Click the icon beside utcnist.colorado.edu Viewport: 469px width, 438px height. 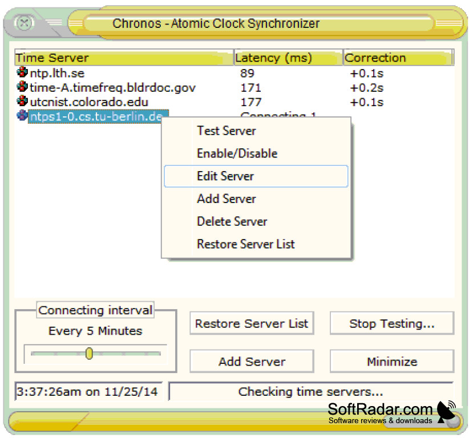coord(22,101)
